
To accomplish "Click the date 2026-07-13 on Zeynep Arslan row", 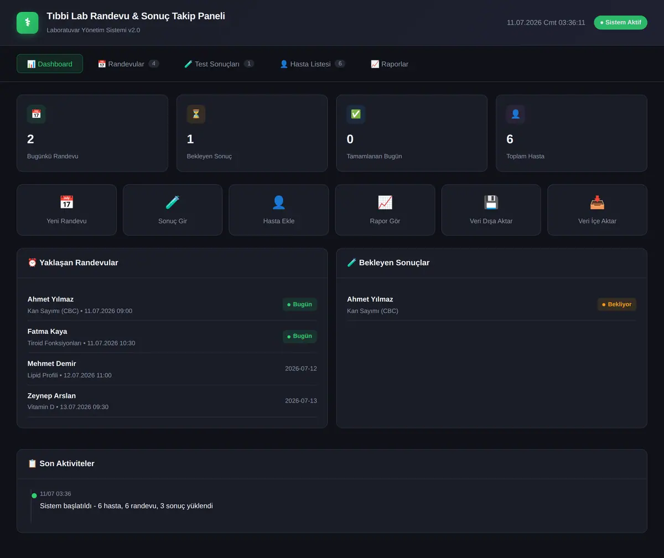I will pyautogui.click(x=301, y=401).
